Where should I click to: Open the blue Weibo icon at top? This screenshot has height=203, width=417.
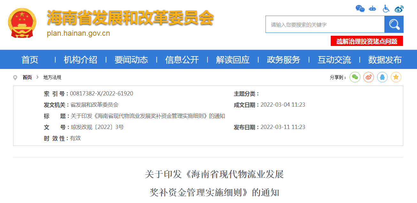[x=399, y=9]
